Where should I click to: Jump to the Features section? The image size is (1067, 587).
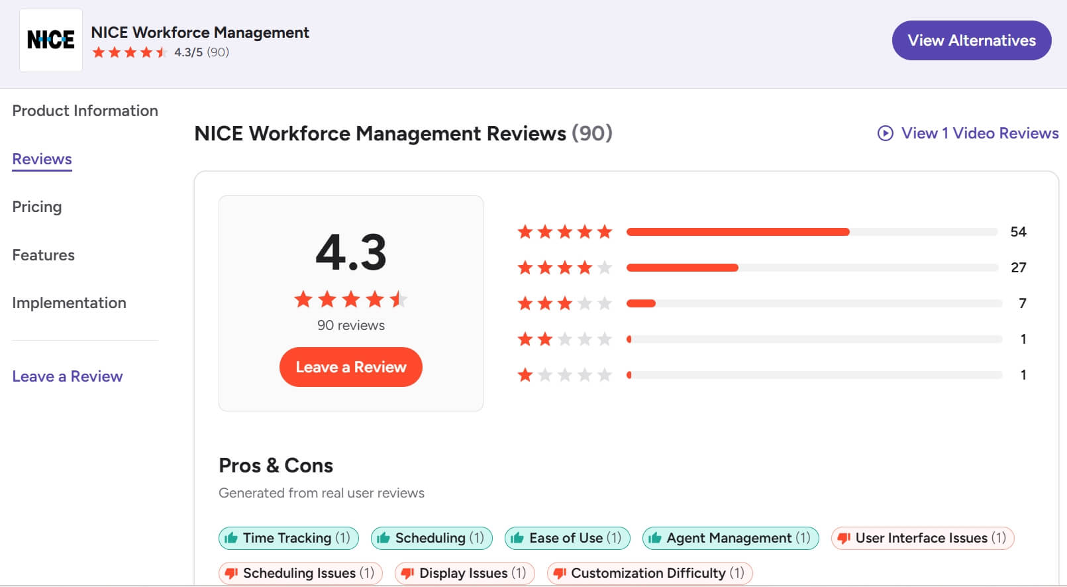[44, 255]
